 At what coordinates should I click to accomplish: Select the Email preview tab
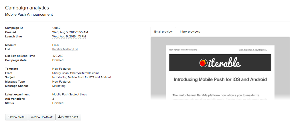tap(163, 31)
